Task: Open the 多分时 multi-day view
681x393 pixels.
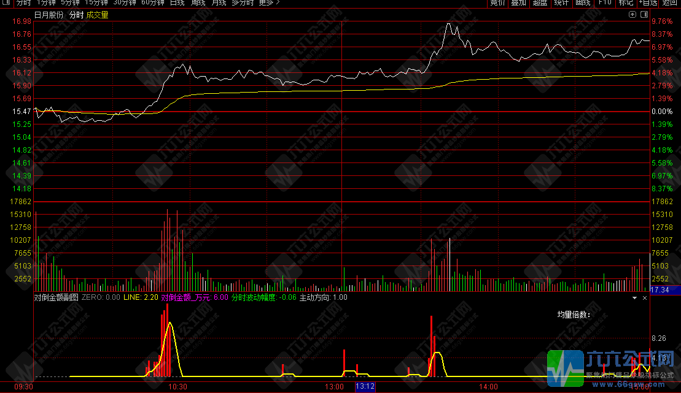Action: tap(243, 3)
